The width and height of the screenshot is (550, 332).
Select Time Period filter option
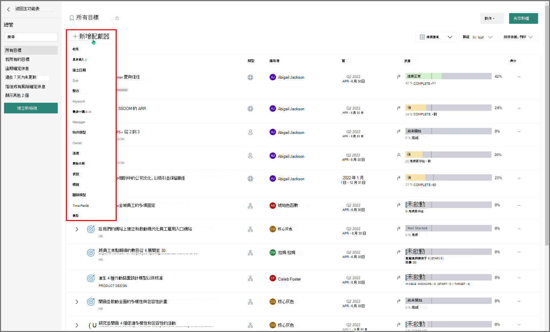click(81, 206)
